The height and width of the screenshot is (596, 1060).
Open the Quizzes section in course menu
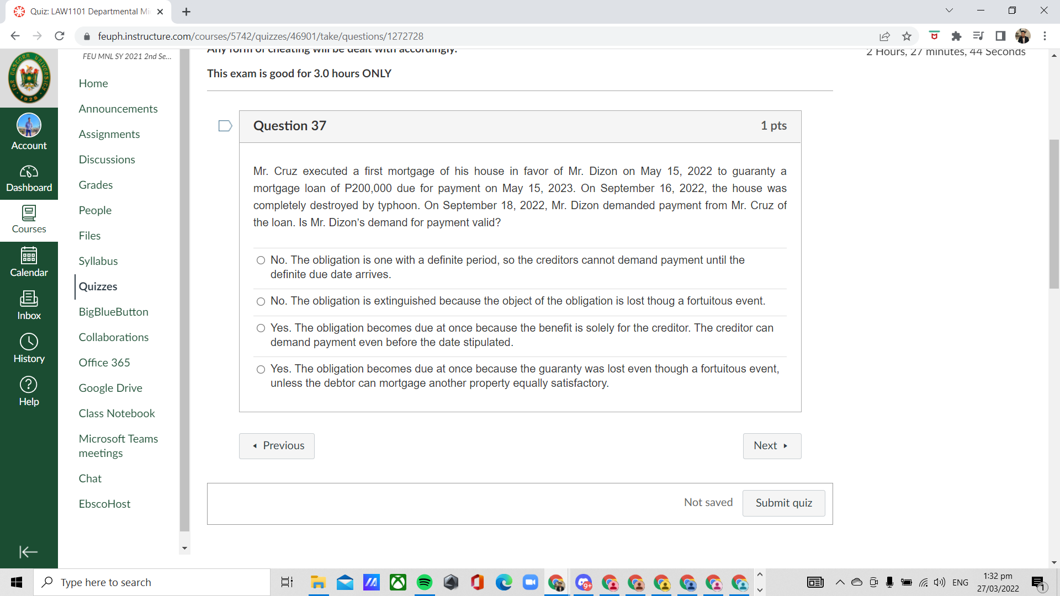point(98,286)
